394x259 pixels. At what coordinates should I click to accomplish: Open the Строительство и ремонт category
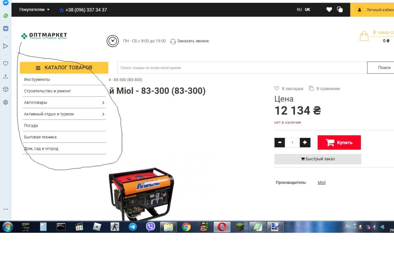coord(47,91)
